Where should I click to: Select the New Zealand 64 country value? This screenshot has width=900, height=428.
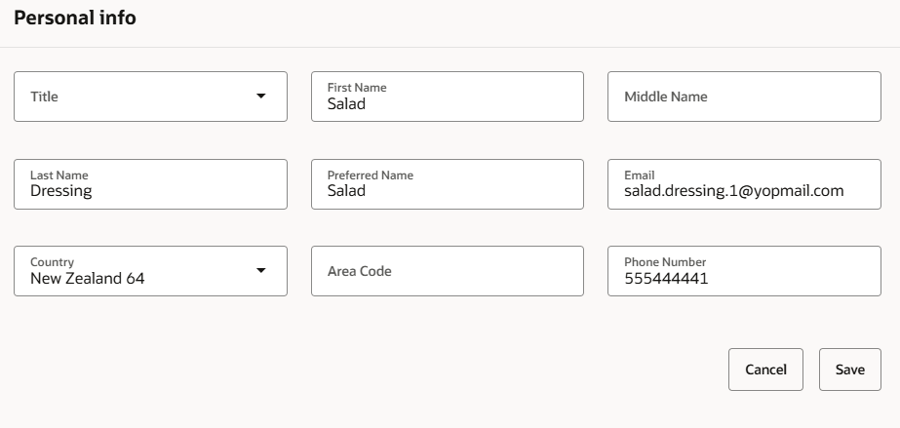coord(88,278)
